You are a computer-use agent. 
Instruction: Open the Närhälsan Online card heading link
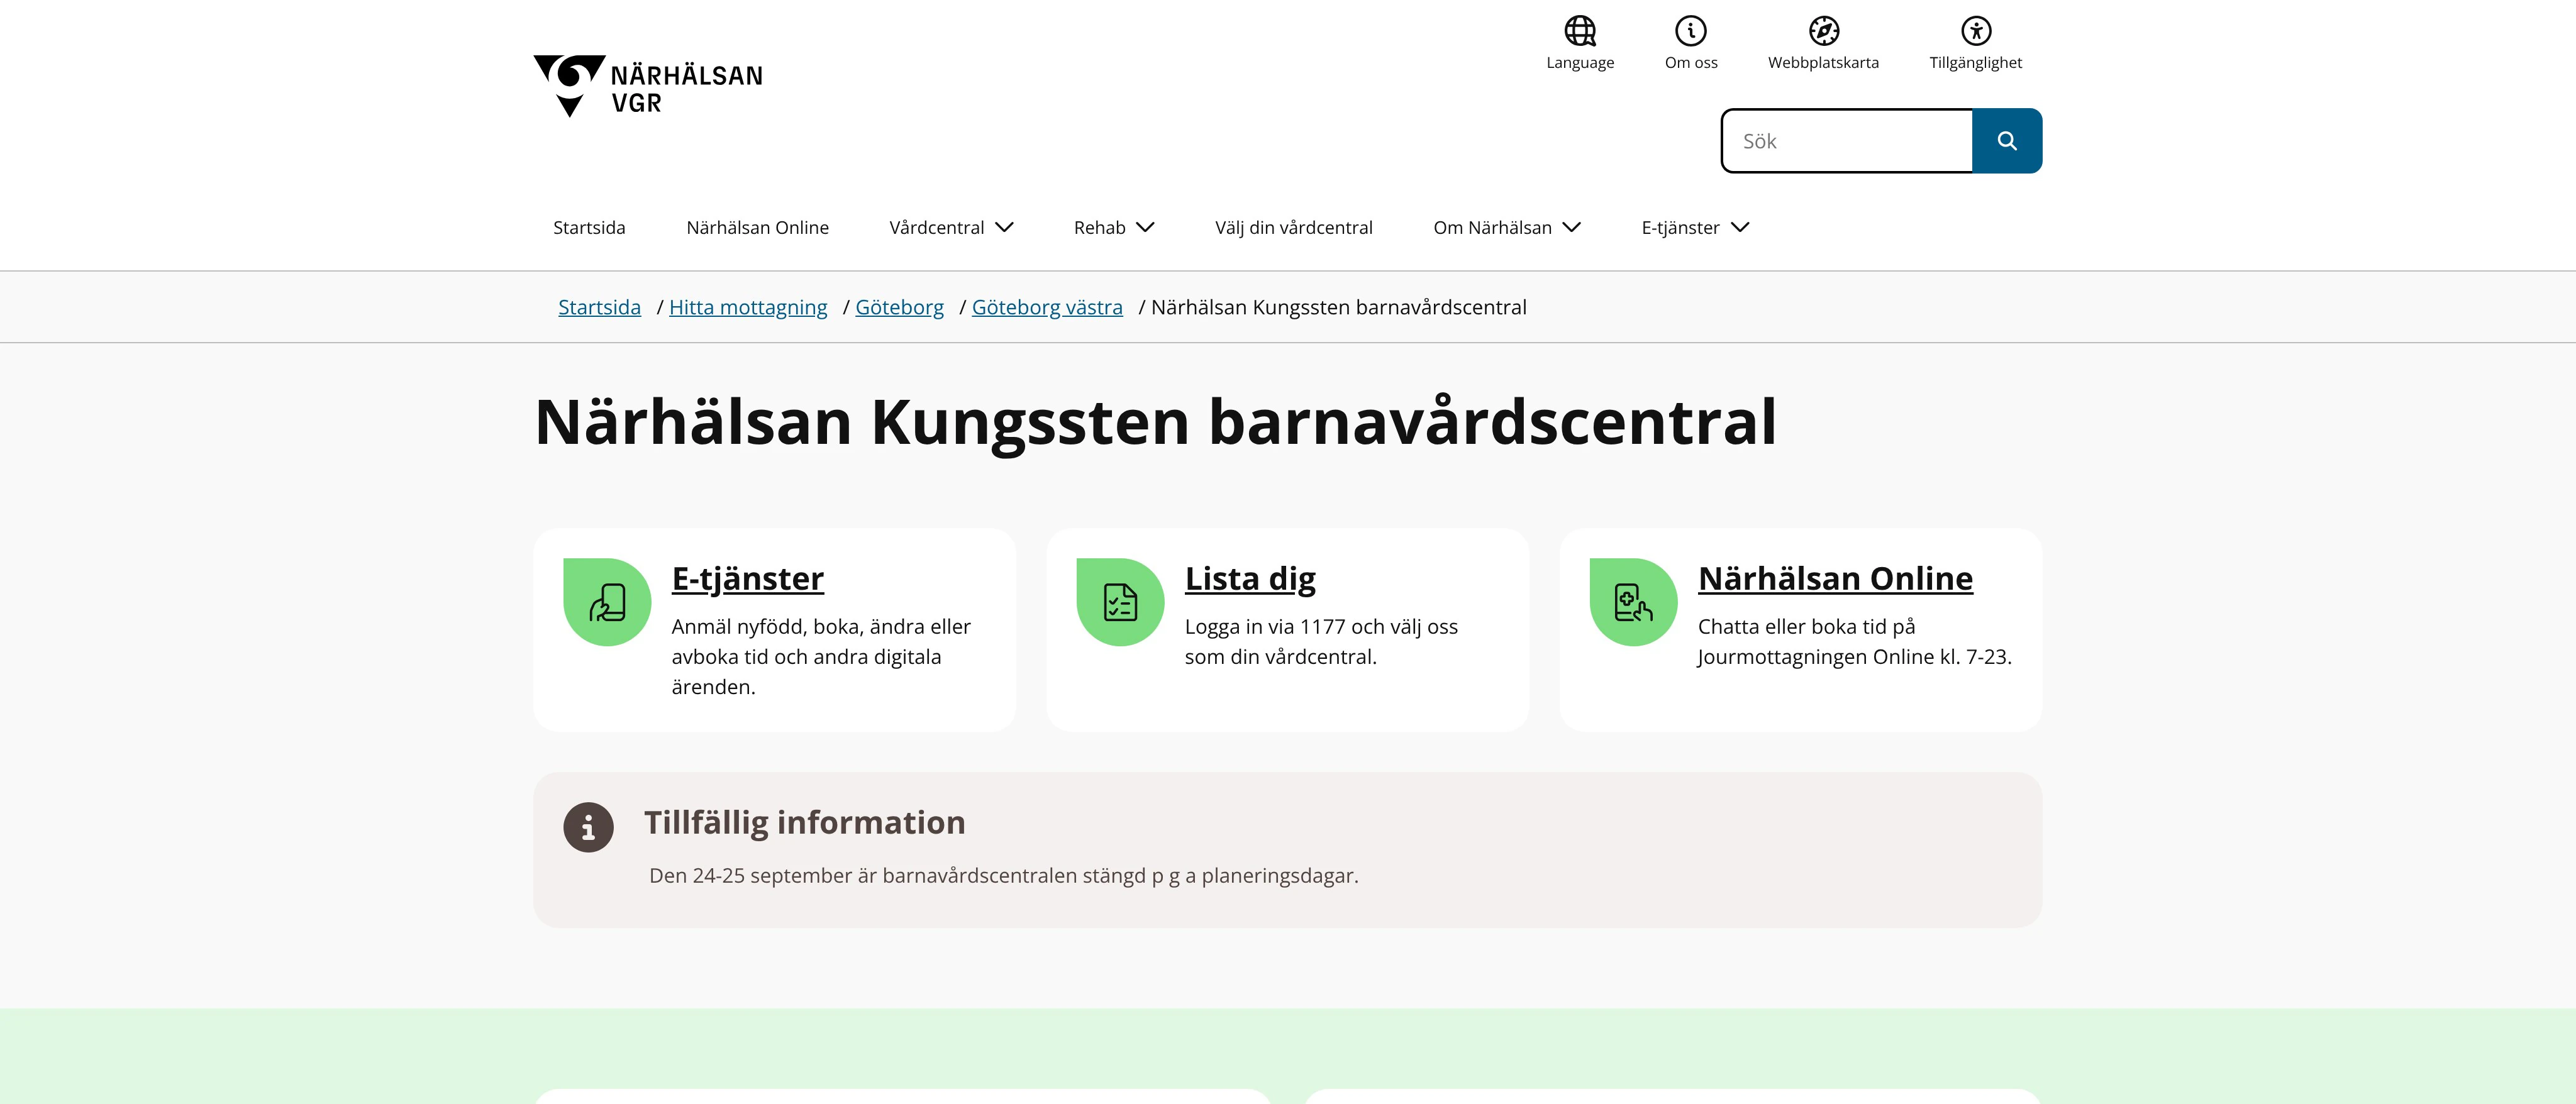coord(1835,579)
